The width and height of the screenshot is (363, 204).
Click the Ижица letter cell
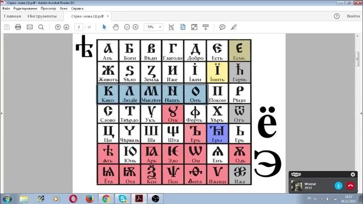click(217, 175)
